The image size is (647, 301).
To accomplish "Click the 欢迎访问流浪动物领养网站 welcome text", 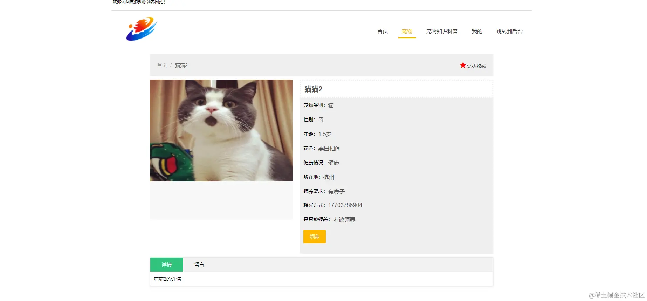I will [139, 2].
